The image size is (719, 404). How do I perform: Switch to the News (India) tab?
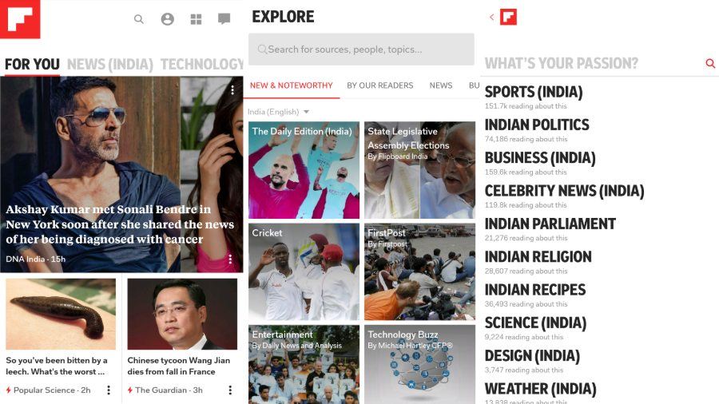110,64
